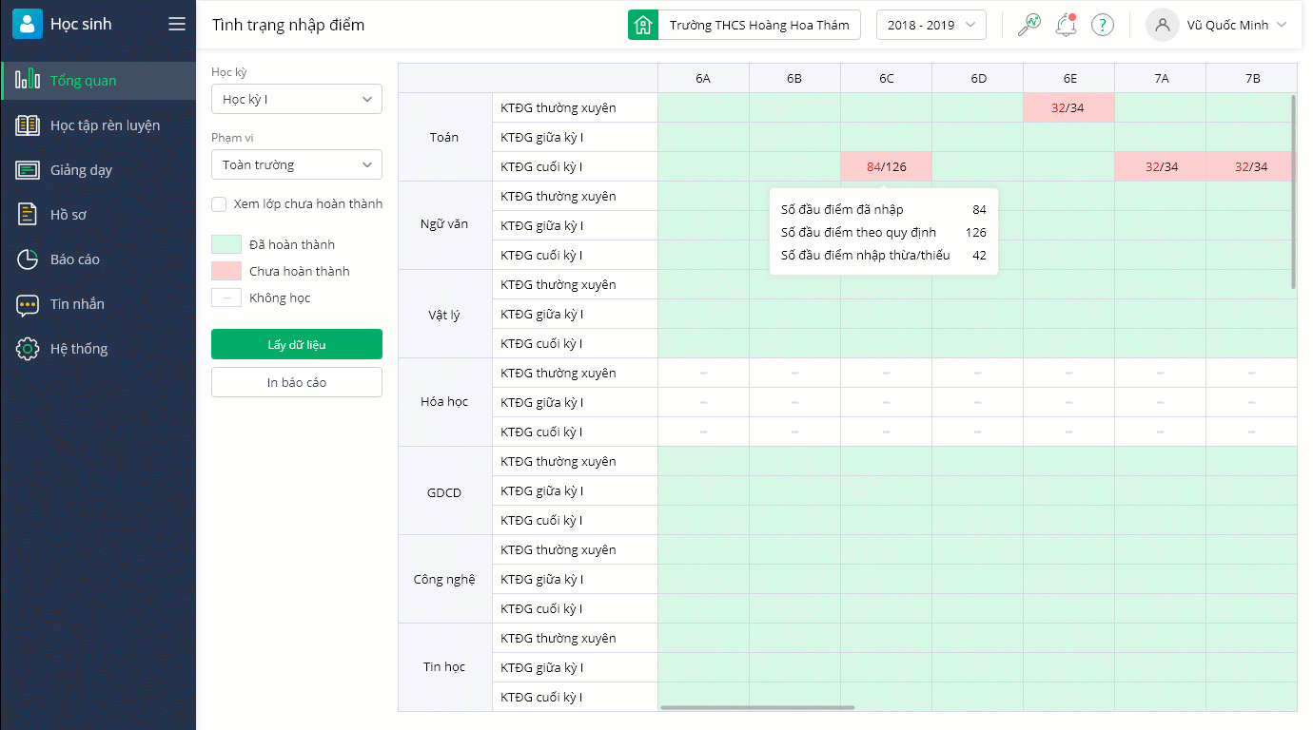Click the Học sinh app logo icon

pos(28,24)
